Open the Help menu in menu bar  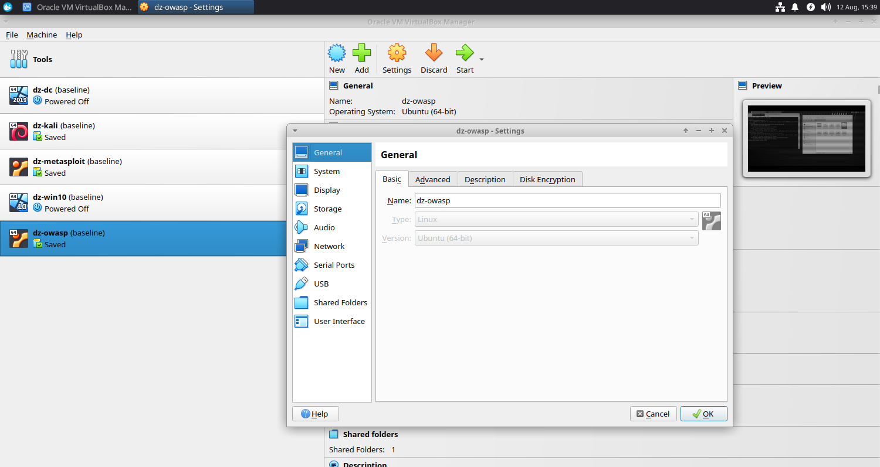click(74, 35)
